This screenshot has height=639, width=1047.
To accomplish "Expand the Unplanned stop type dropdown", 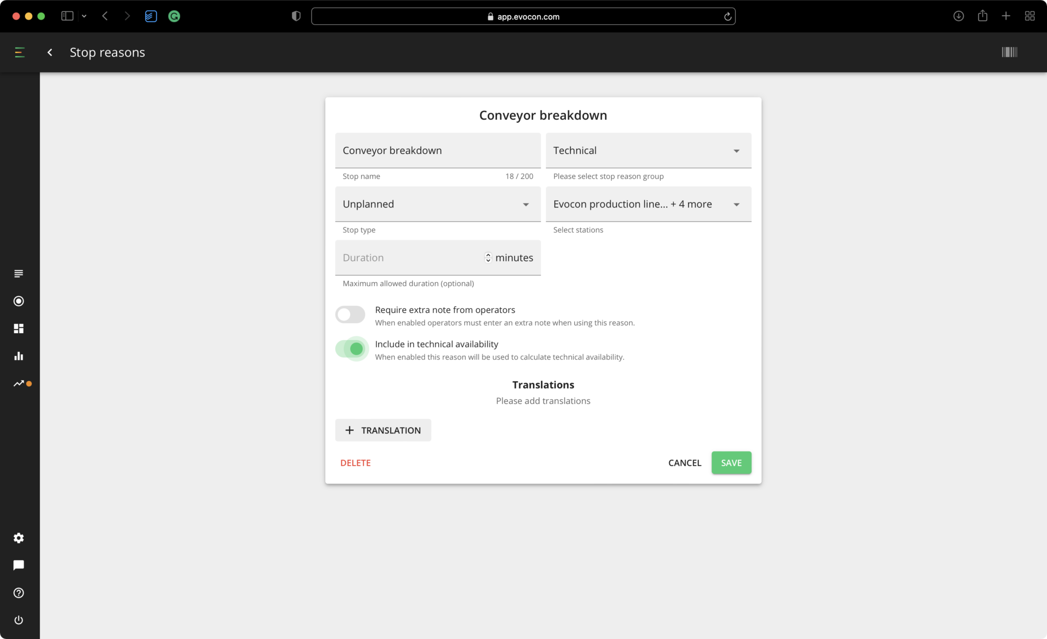I will (x=526, y=204).
